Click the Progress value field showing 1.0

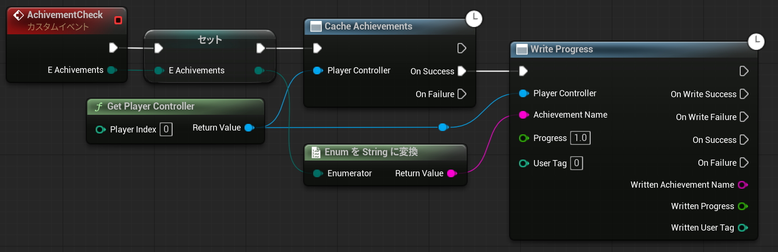(x=580, y=138)
